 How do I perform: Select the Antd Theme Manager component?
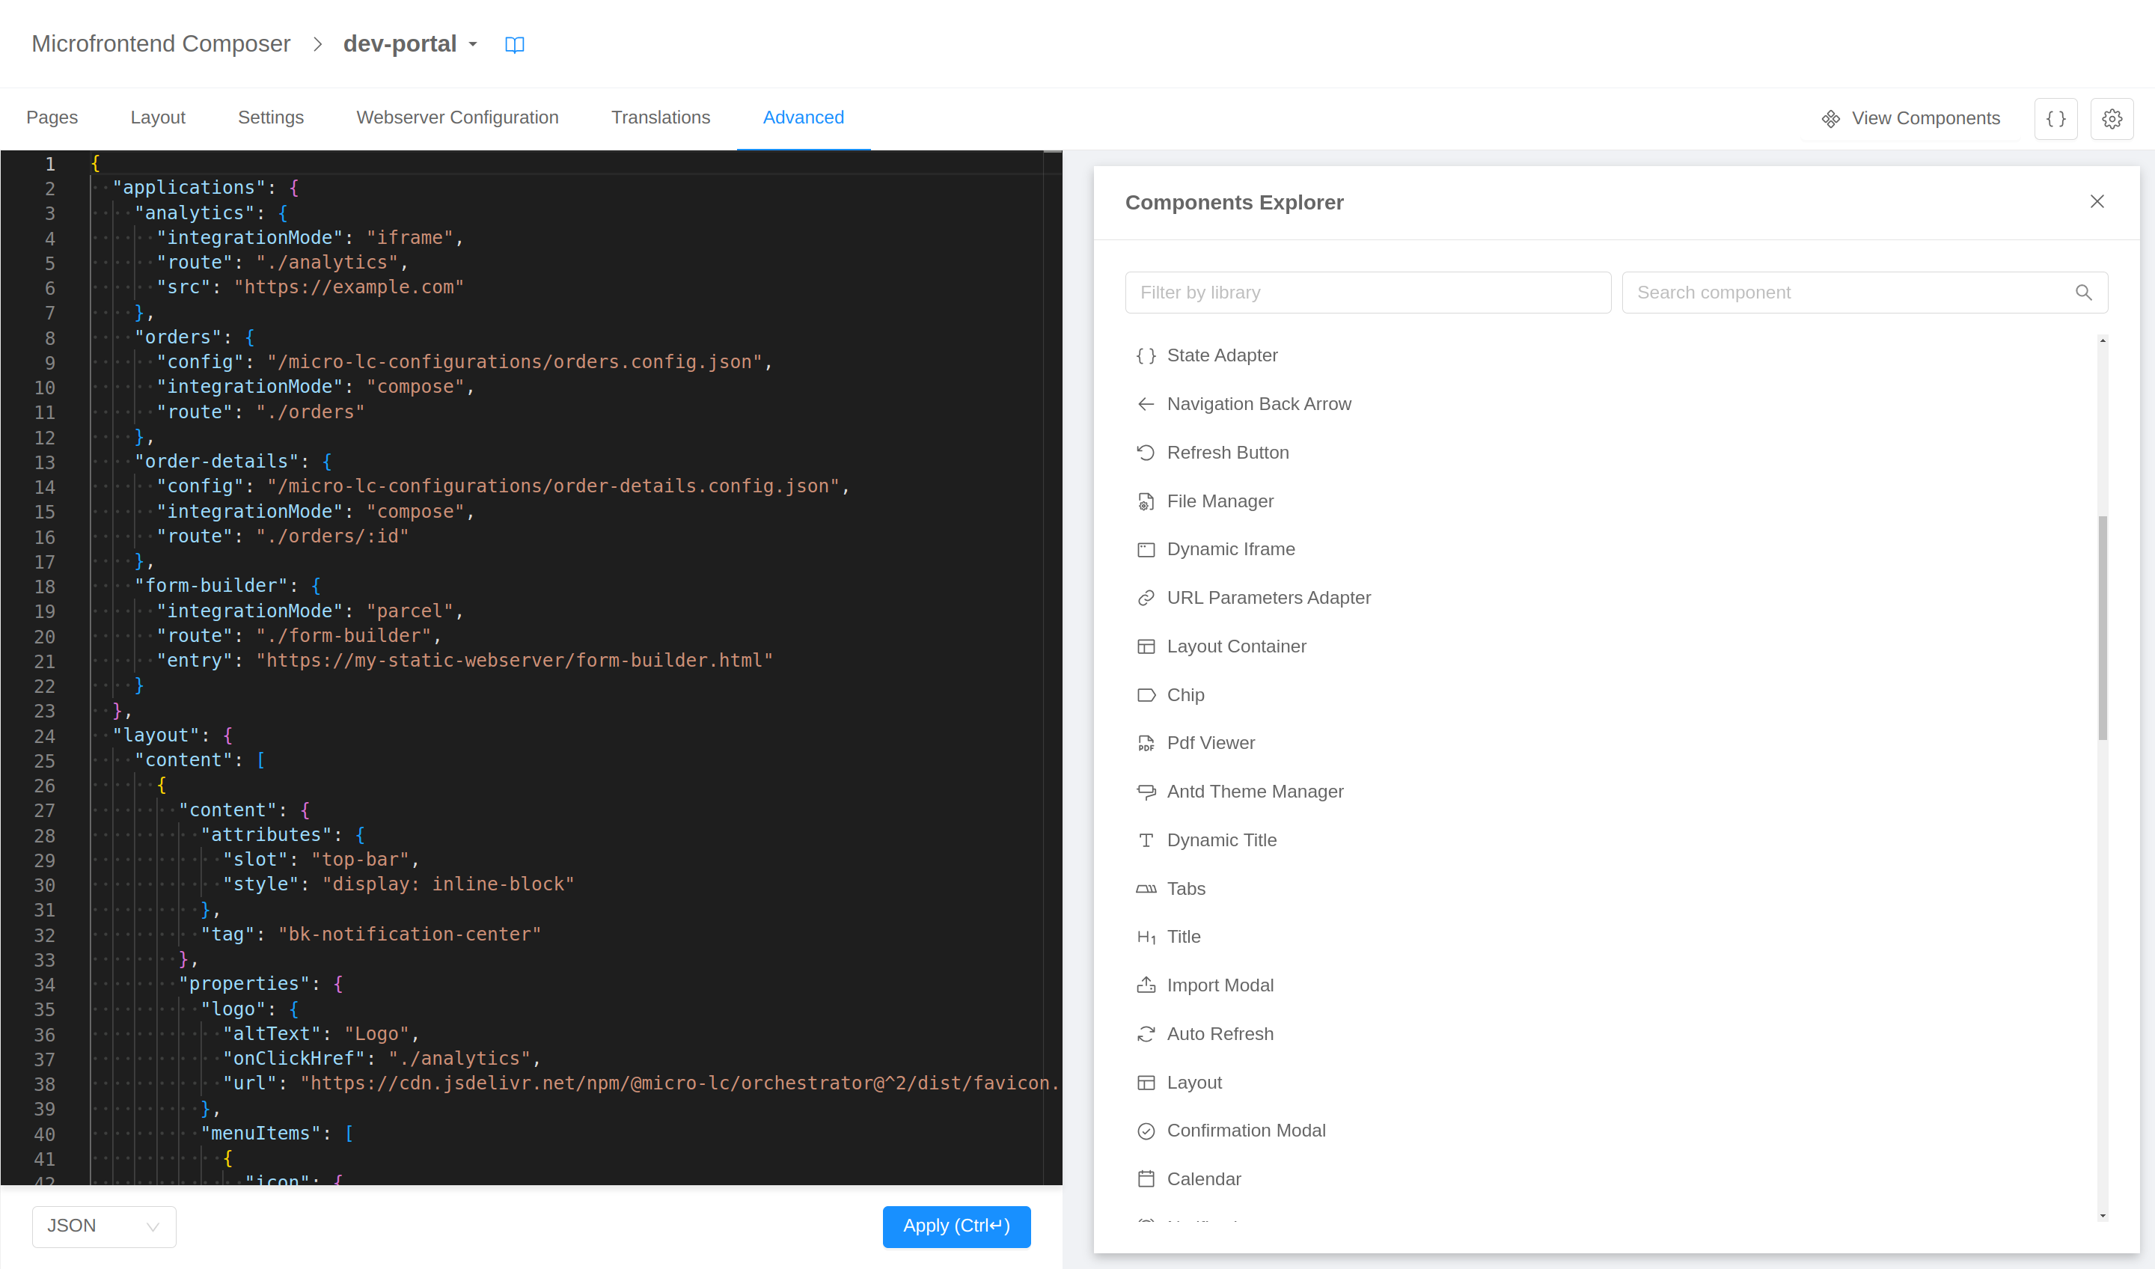1256,791
